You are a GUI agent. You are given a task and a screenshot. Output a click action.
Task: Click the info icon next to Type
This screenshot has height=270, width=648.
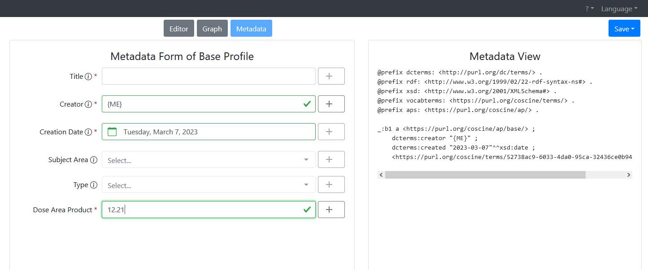pyautogui.click(x=94, y=185)
